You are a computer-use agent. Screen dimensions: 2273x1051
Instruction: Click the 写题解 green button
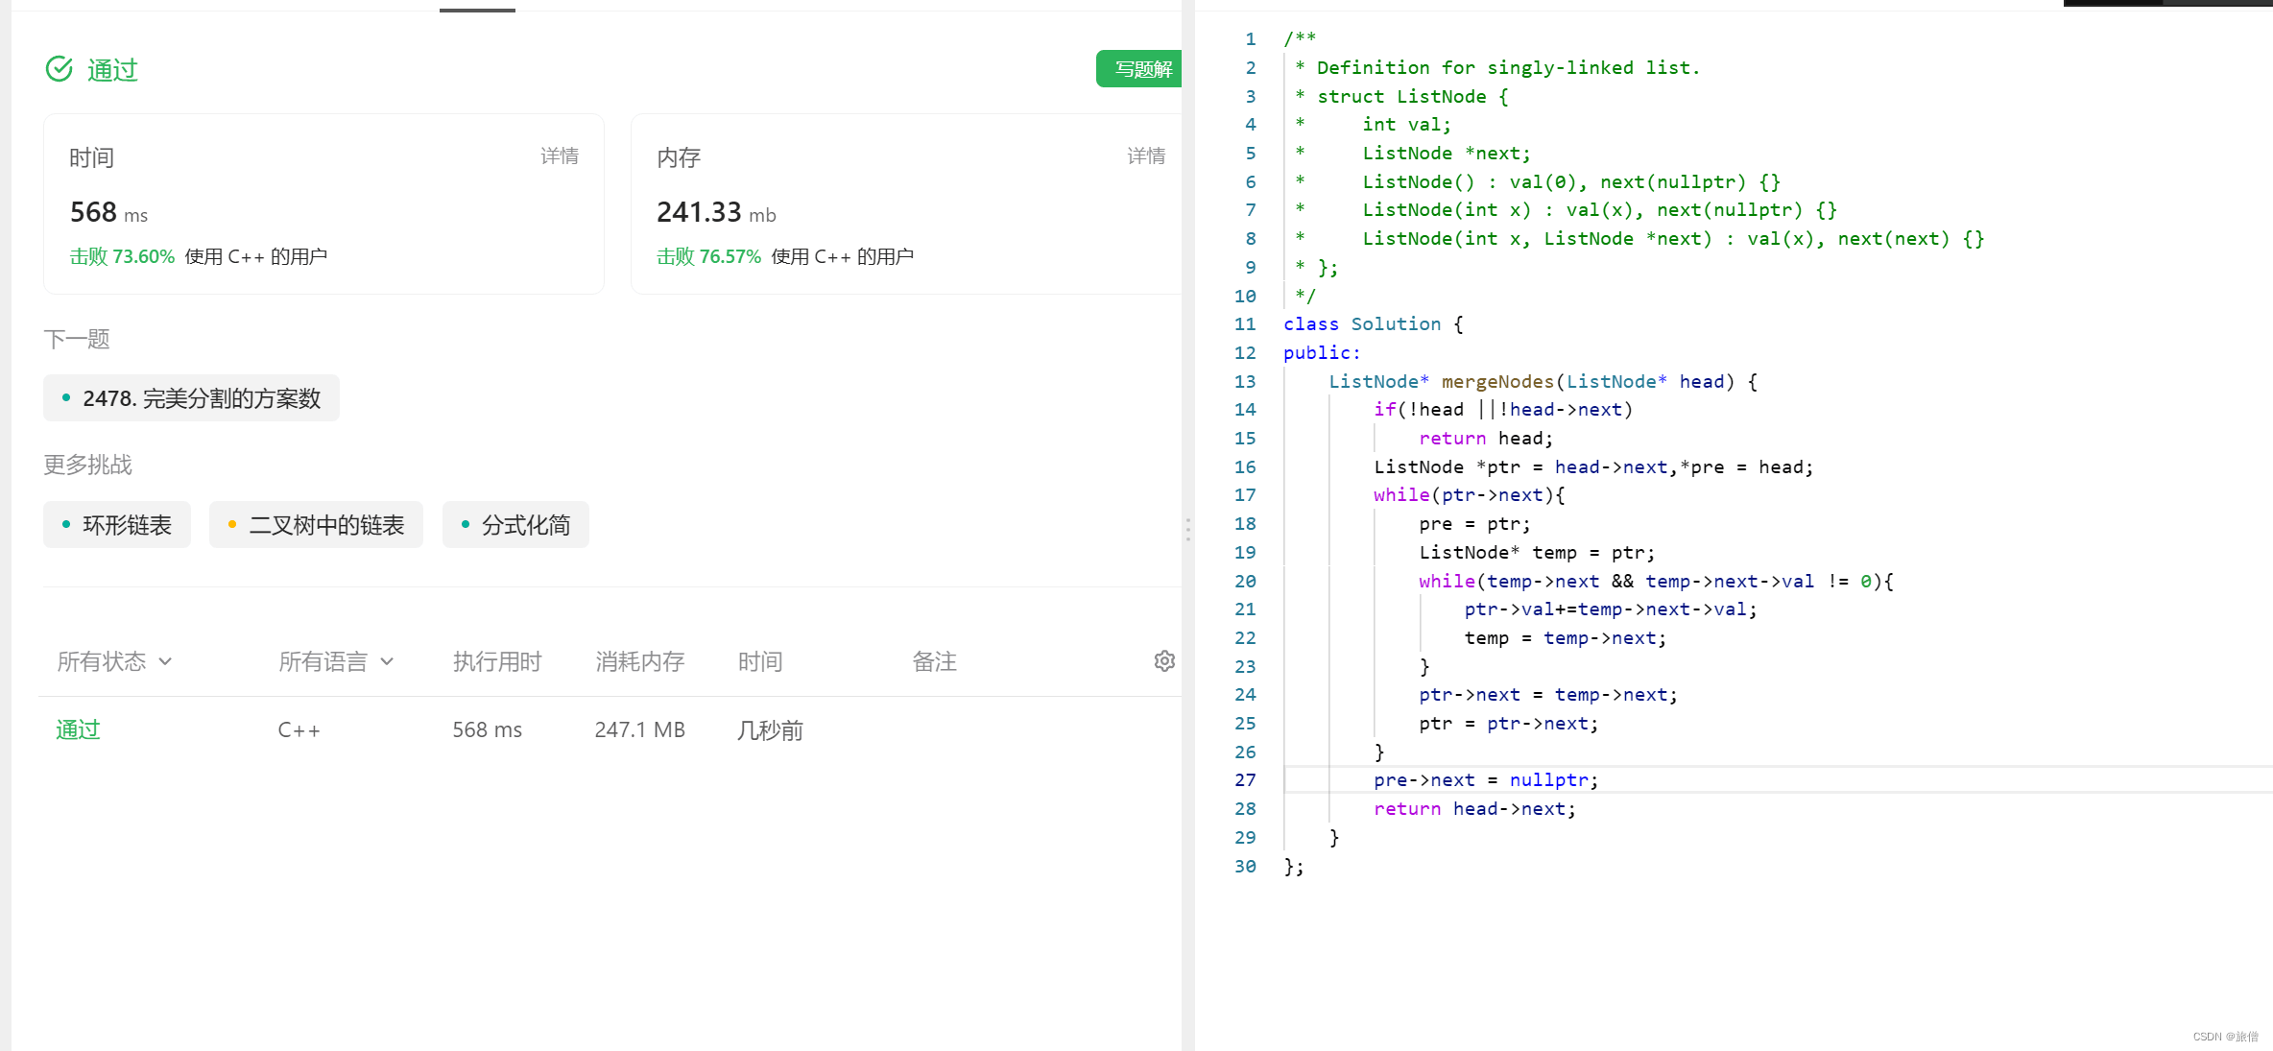coord(1140,69)
